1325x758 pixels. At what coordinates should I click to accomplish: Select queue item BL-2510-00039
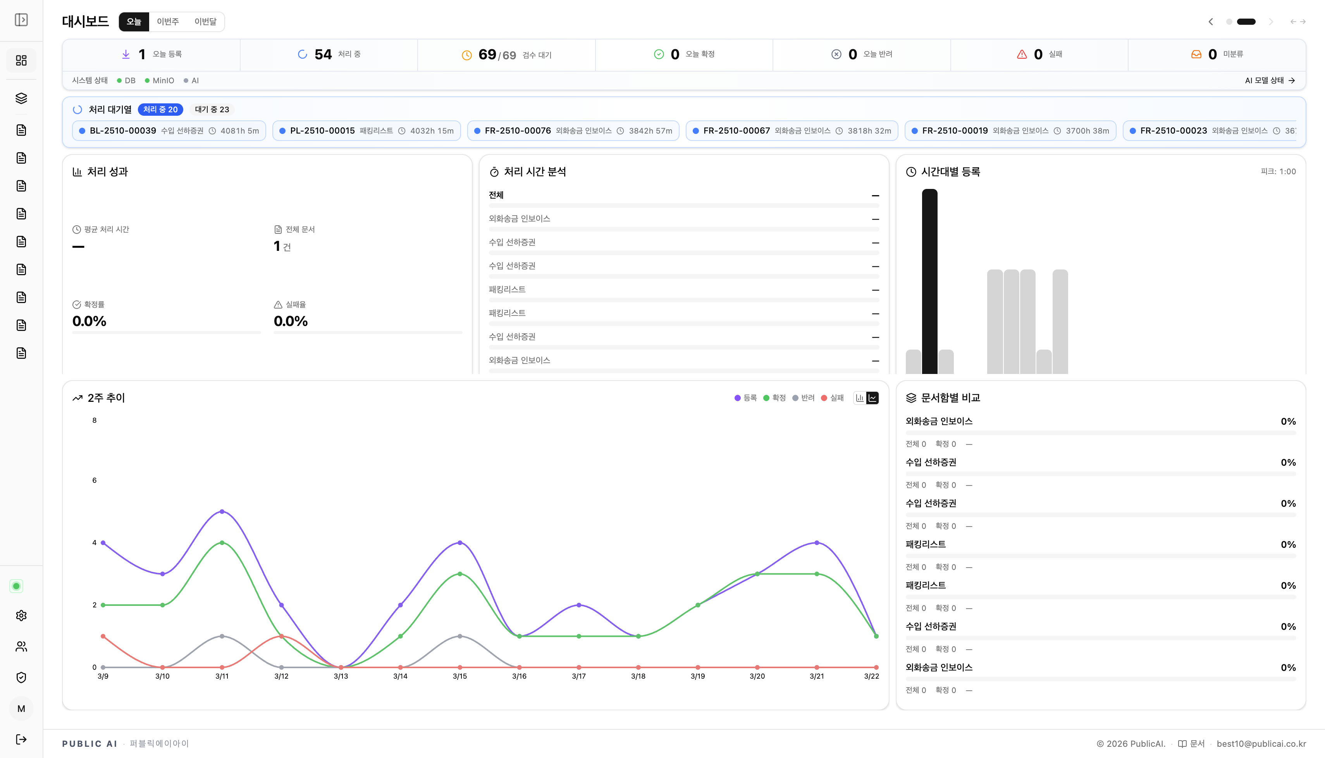tap(169, 131)
